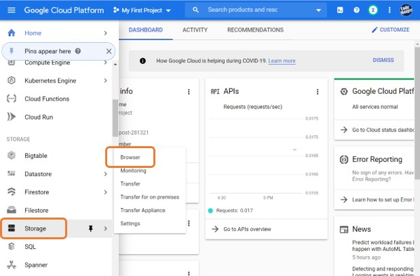Expand the Firestore submenu chevron
420x276 pixels.
(x=106, y=192)
